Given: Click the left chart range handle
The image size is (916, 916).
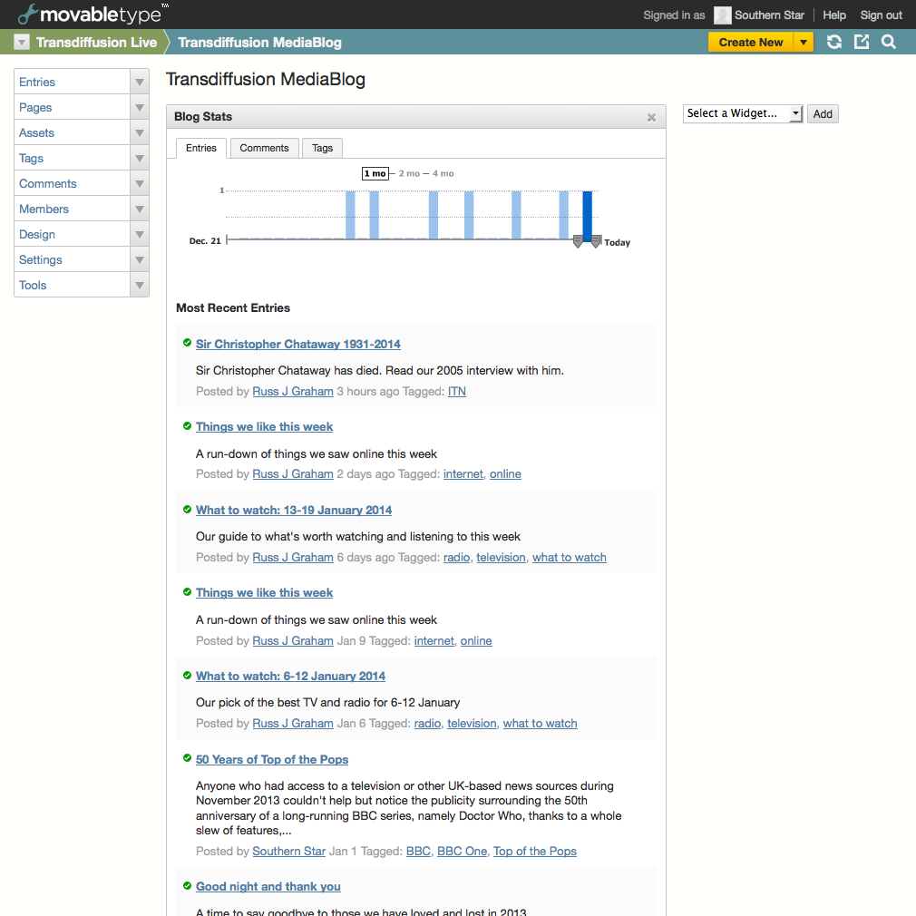Looking at the screenshot, I should [x=578, y=241].
